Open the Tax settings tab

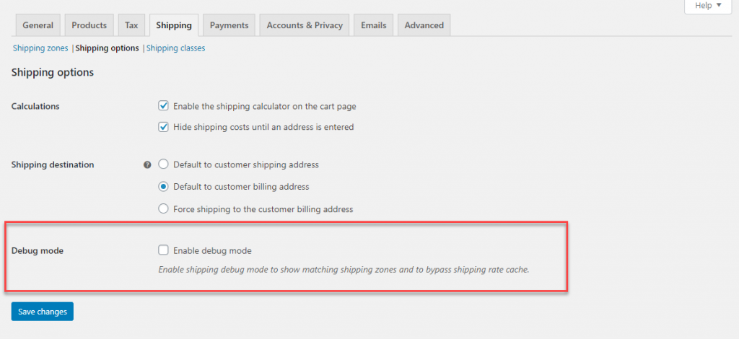click(x=131, y=25)
